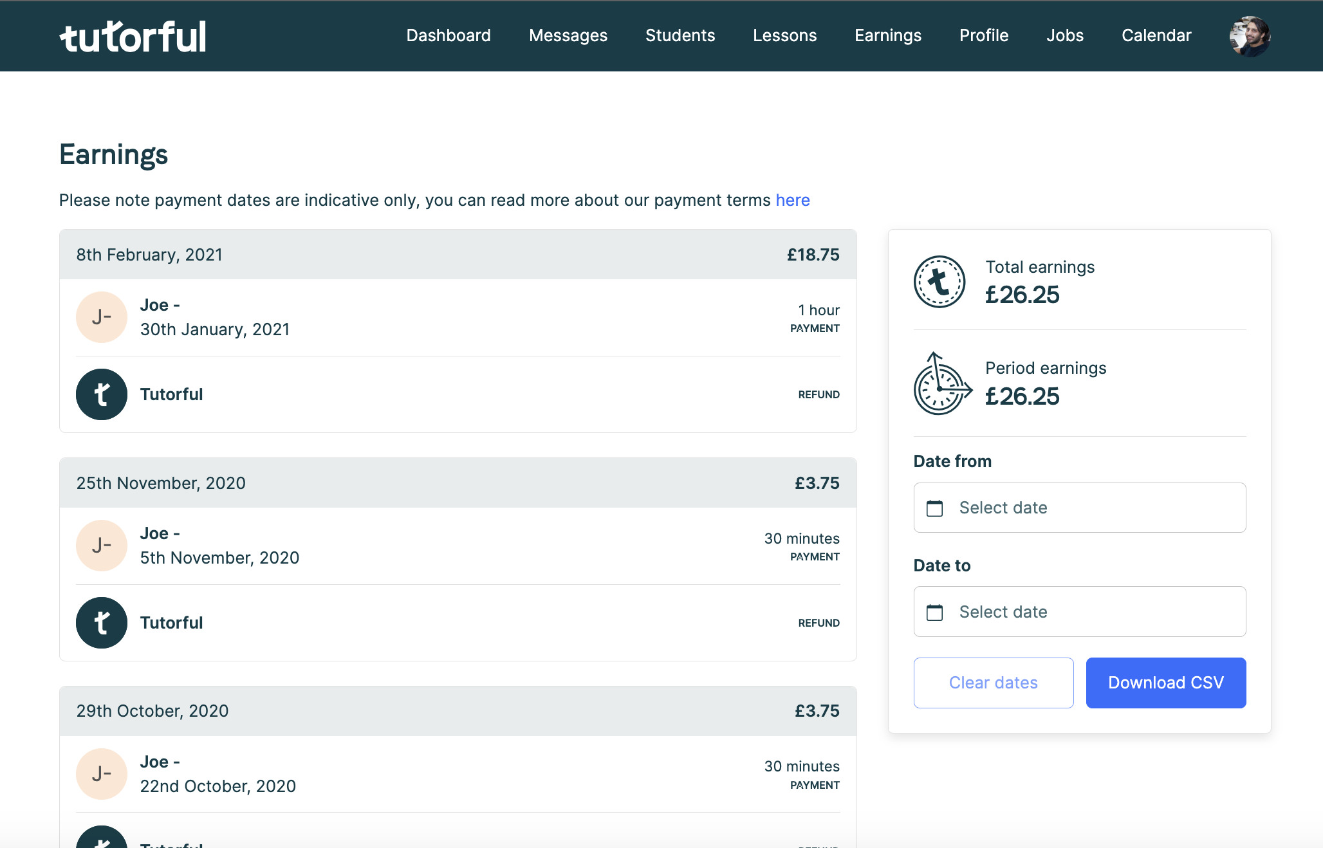Click the Total earnings icon
1323x848 pixels.
(939, 282)
